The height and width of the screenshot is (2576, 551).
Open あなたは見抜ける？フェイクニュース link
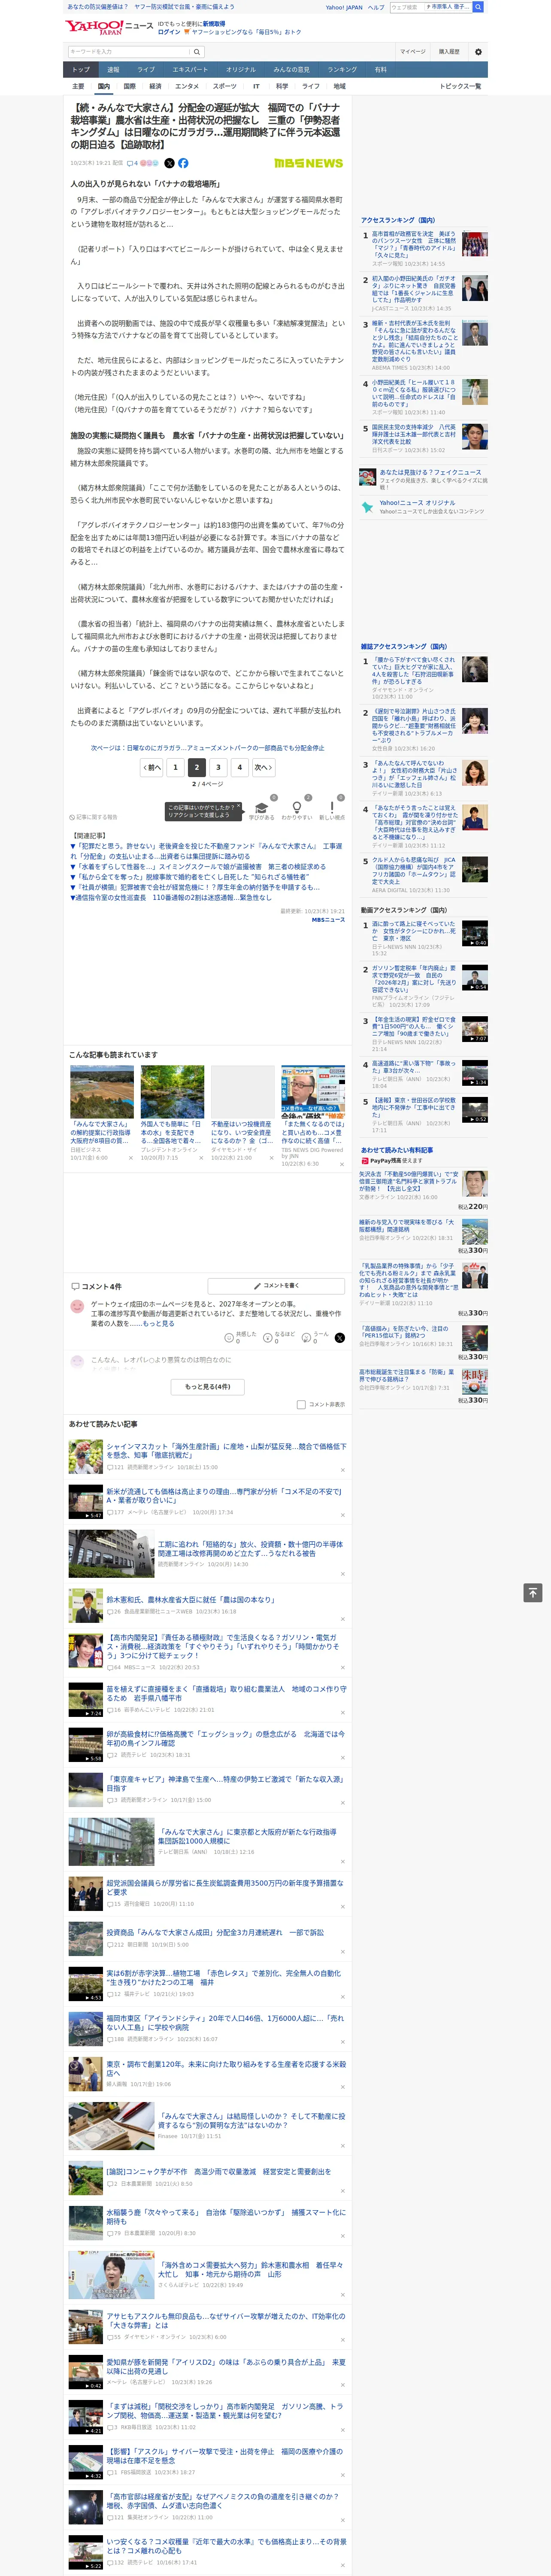click(430, 472)
